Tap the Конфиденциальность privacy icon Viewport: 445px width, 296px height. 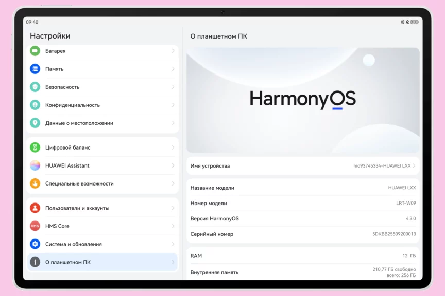coord(35,105)
